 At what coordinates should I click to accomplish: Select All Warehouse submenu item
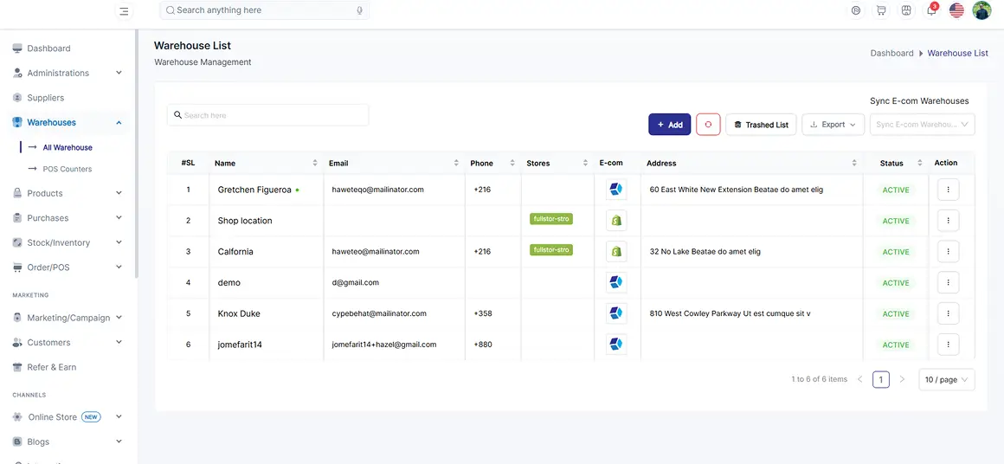[x=68, y=147]
